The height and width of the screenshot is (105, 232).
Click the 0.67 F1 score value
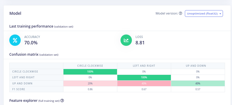[144, 89]
